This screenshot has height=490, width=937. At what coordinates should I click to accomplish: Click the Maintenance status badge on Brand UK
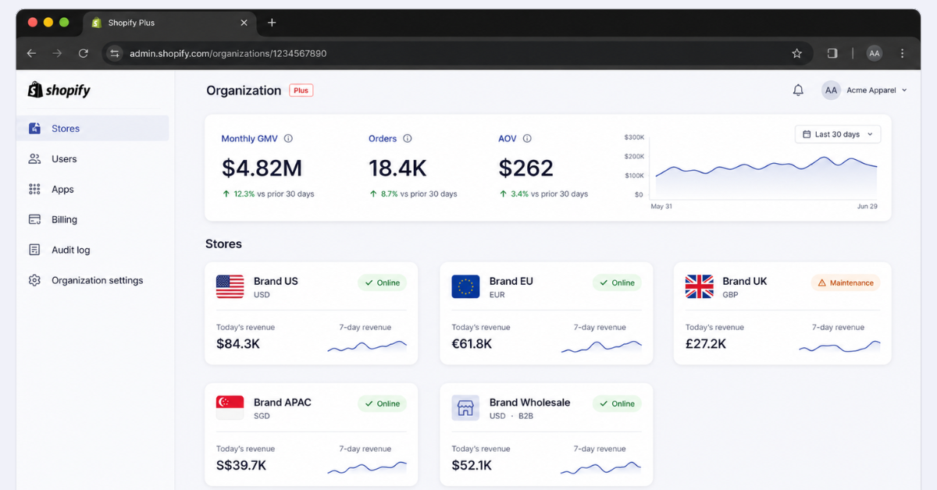(x=846, y=282)
